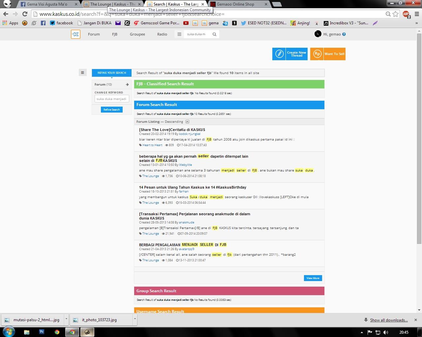Click the search magnifier in Kaskus navbar
Screen dimensions: 422x337
pos(214,34)
